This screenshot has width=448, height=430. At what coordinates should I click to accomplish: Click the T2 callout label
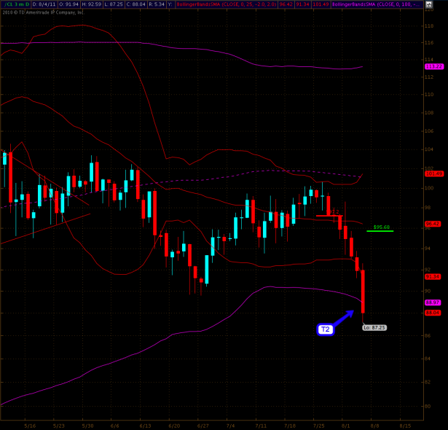(326, 329)
